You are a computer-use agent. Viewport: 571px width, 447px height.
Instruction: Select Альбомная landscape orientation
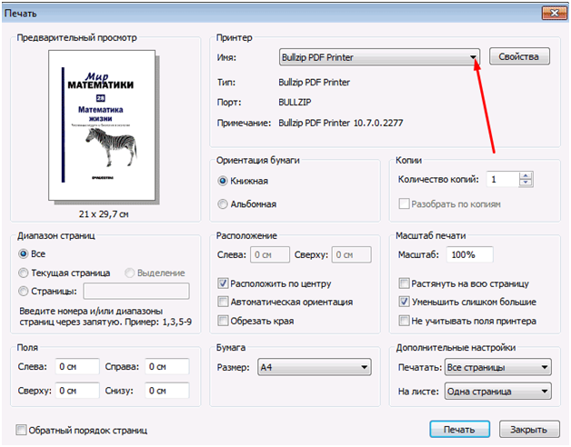[224, 204]
